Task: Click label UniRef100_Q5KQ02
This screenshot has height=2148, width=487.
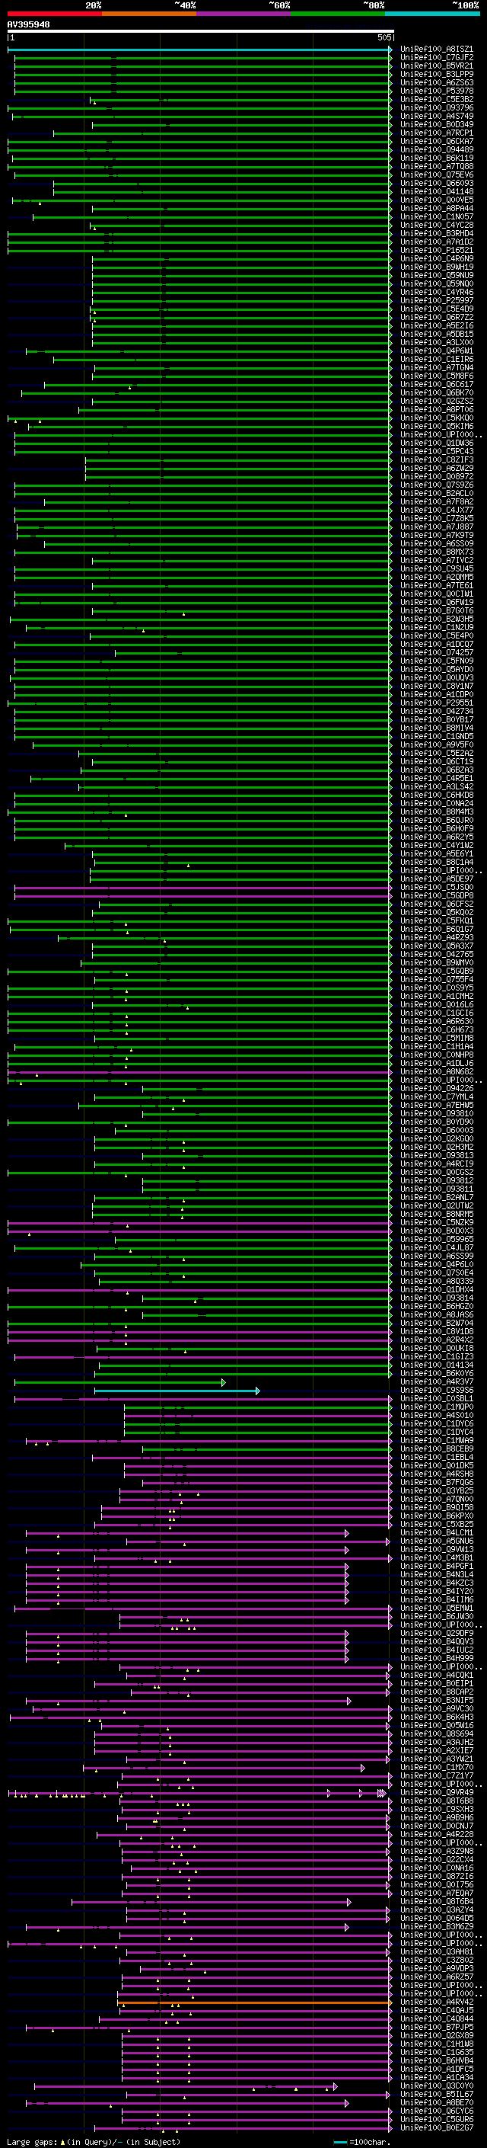Action: coord(436,912)
